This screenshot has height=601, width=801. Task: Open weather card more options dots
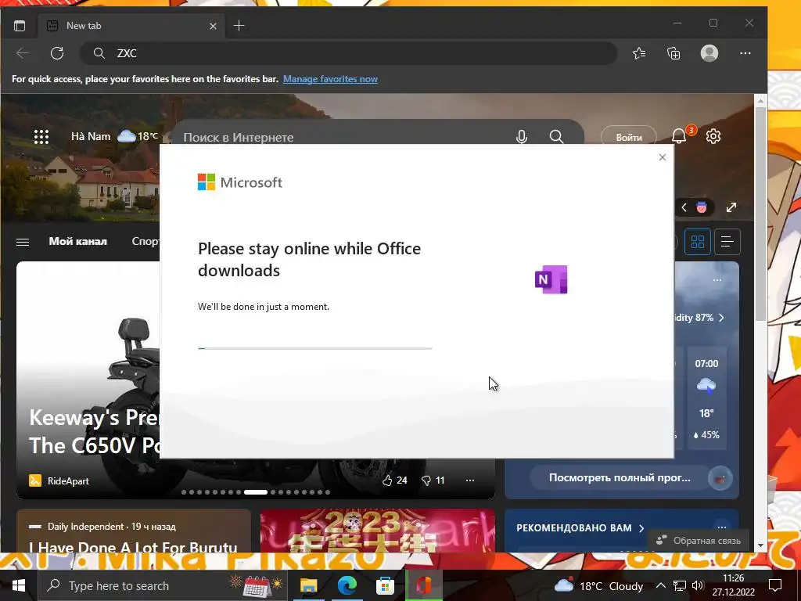click(717, 280)
